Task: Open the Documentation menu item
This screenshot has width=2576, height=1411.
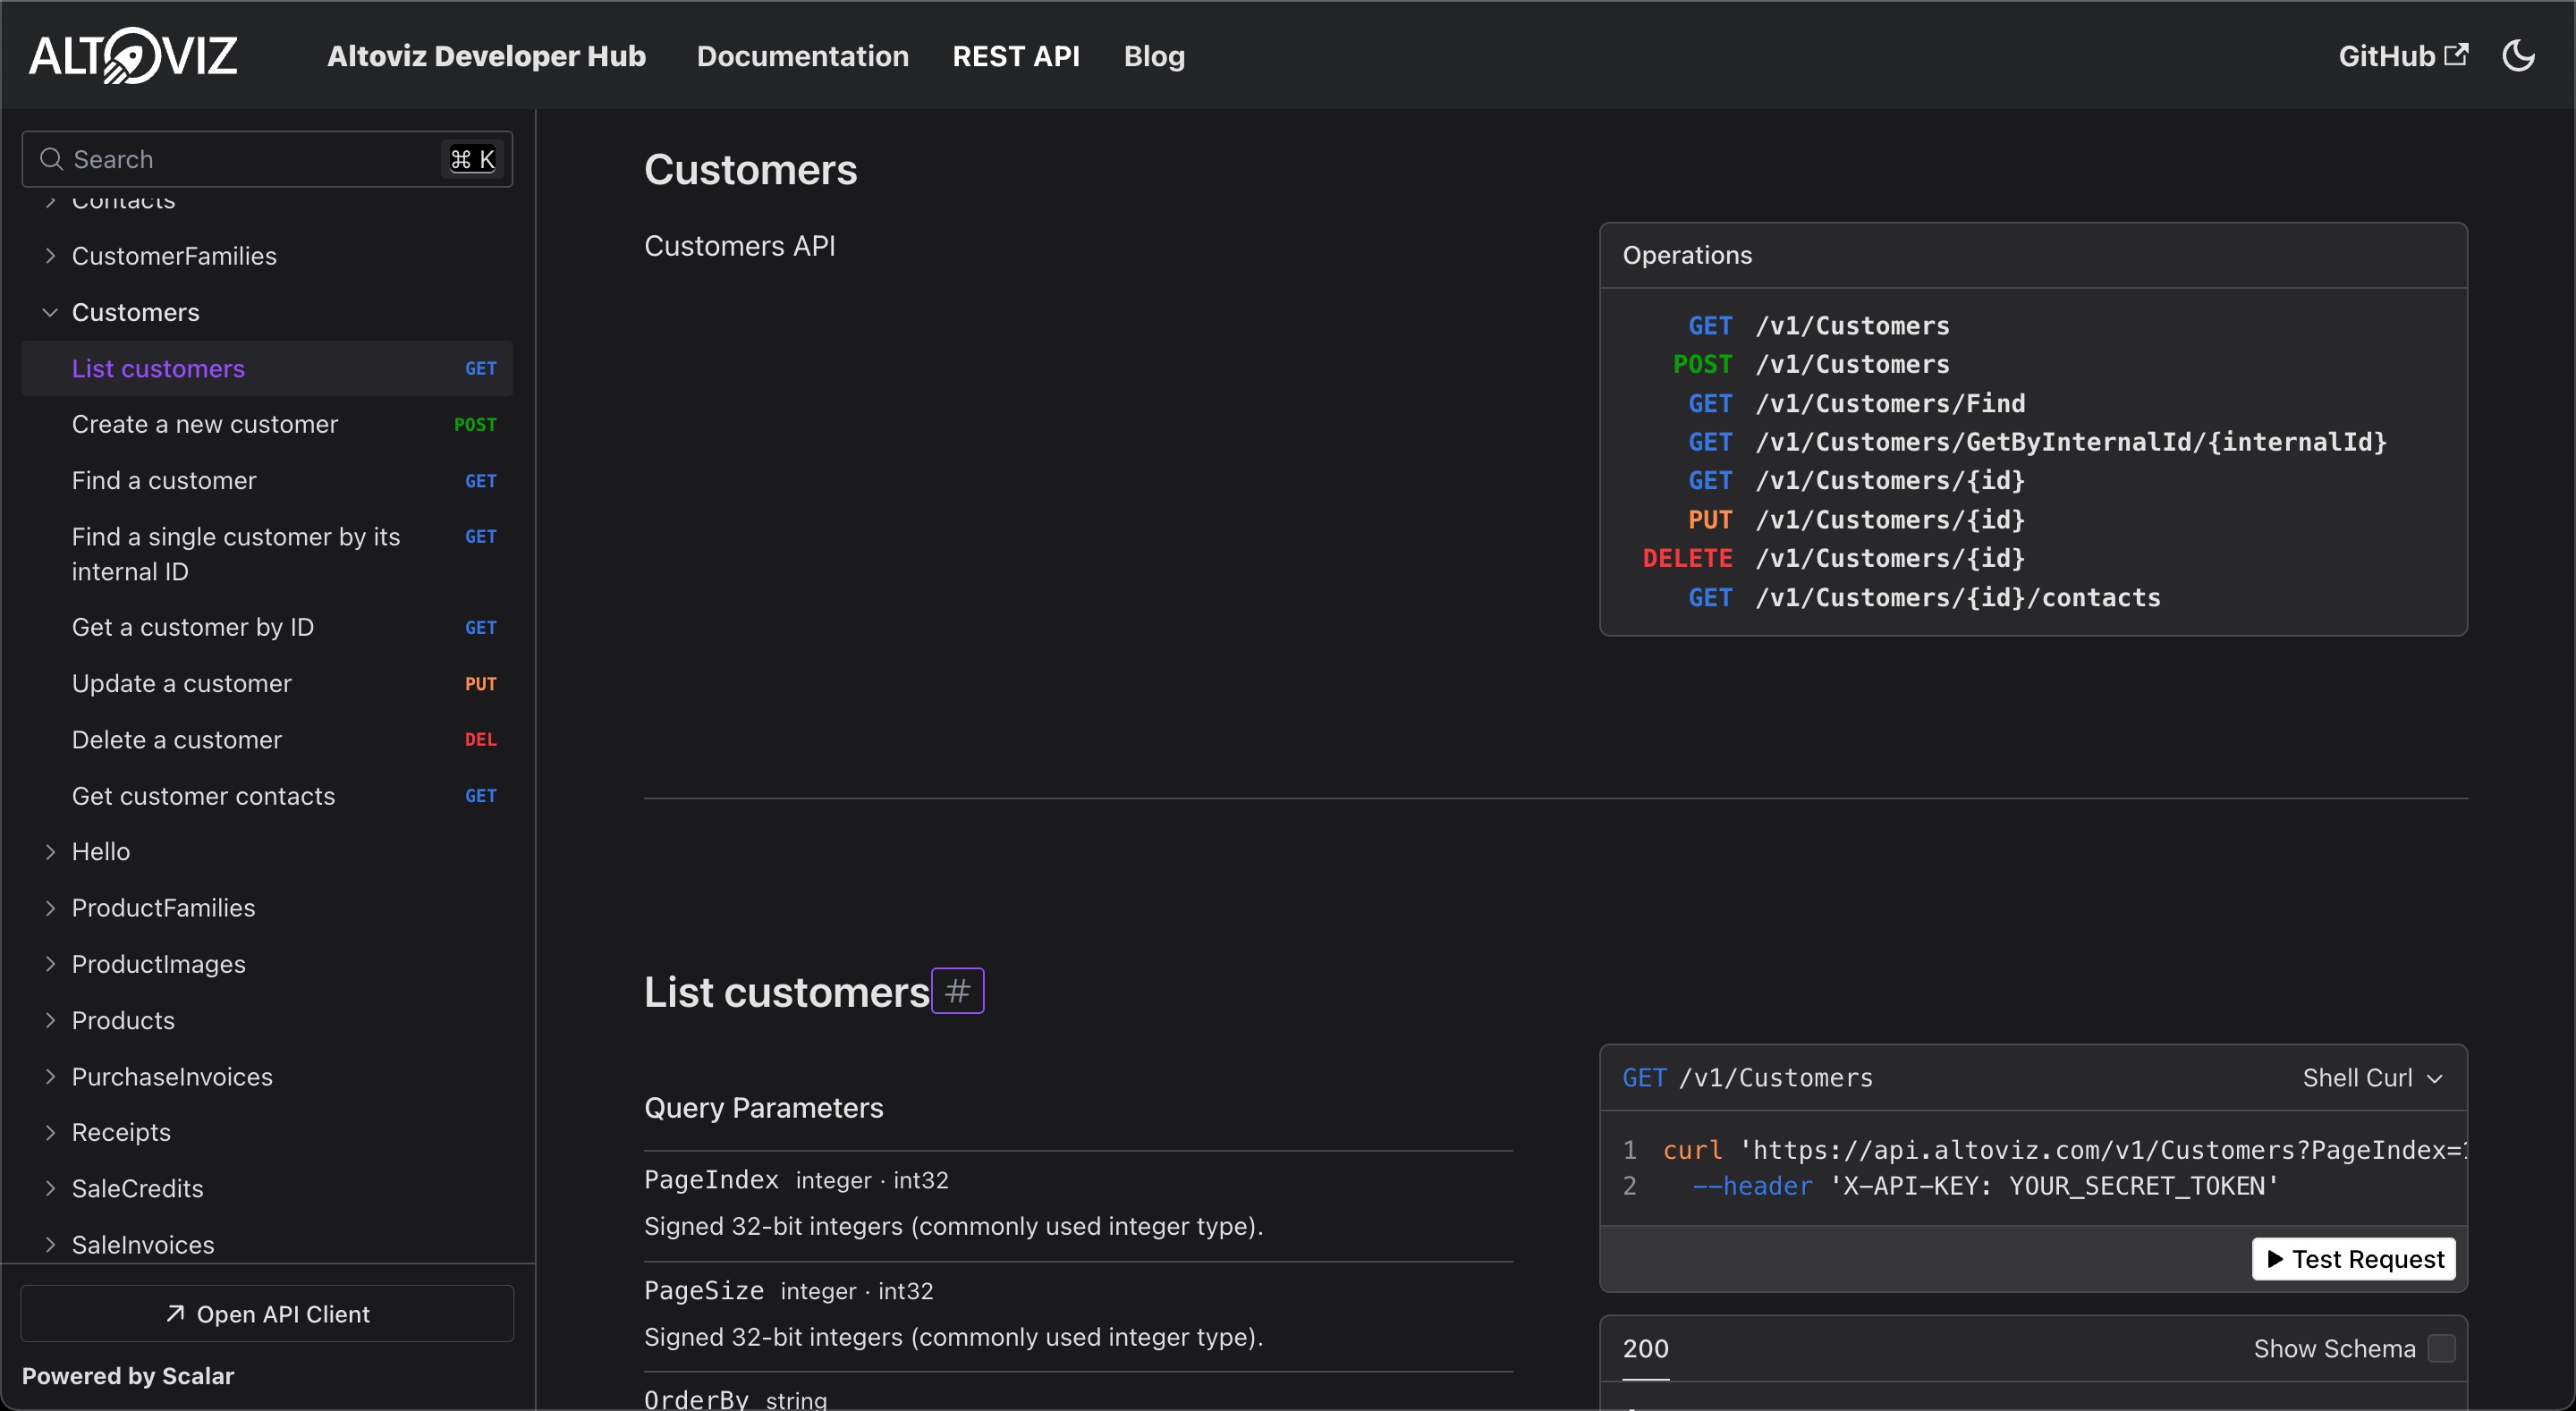Action: [802, 56]
